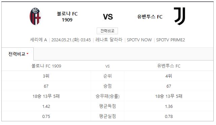Click the Bologna FC crest logo
The height and width of the screenshot is (125, 216).
coord(35,16)
